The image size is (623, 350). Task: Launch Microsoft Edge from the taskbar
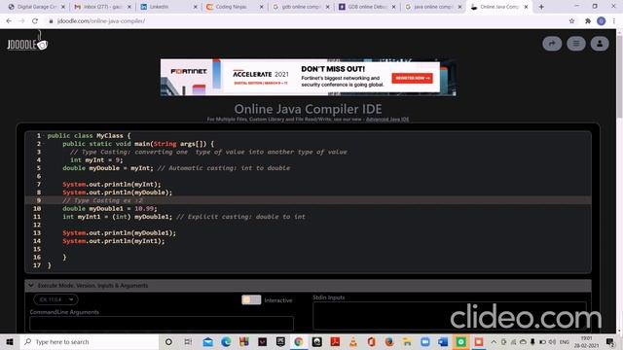[226, 341]
